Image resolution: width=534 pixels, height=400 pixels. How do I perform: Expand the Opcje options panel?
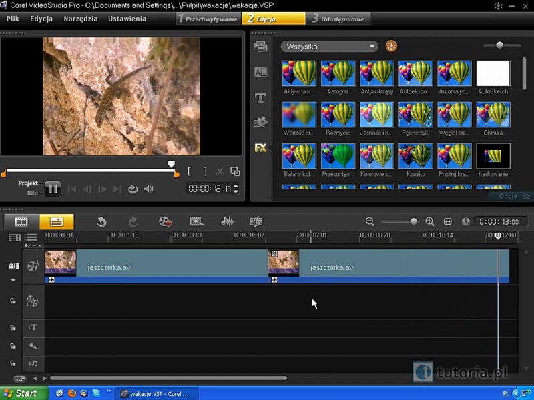515,197
